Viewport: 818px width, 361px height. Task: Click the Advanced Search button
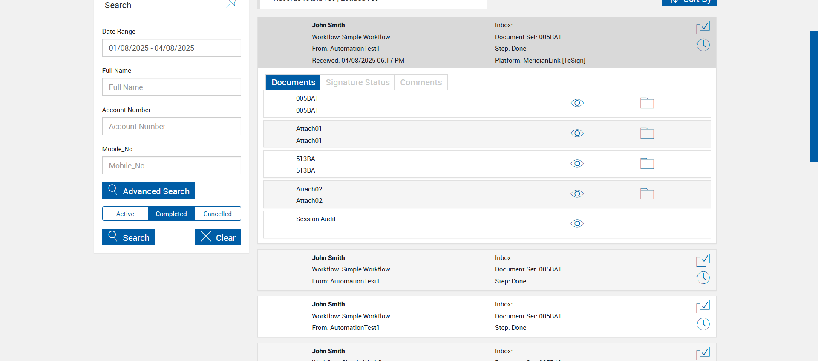[x=149, y=191]
